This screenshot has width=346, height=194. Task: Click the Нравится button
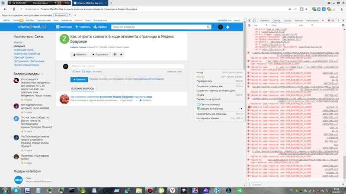(x=79, y=54)
